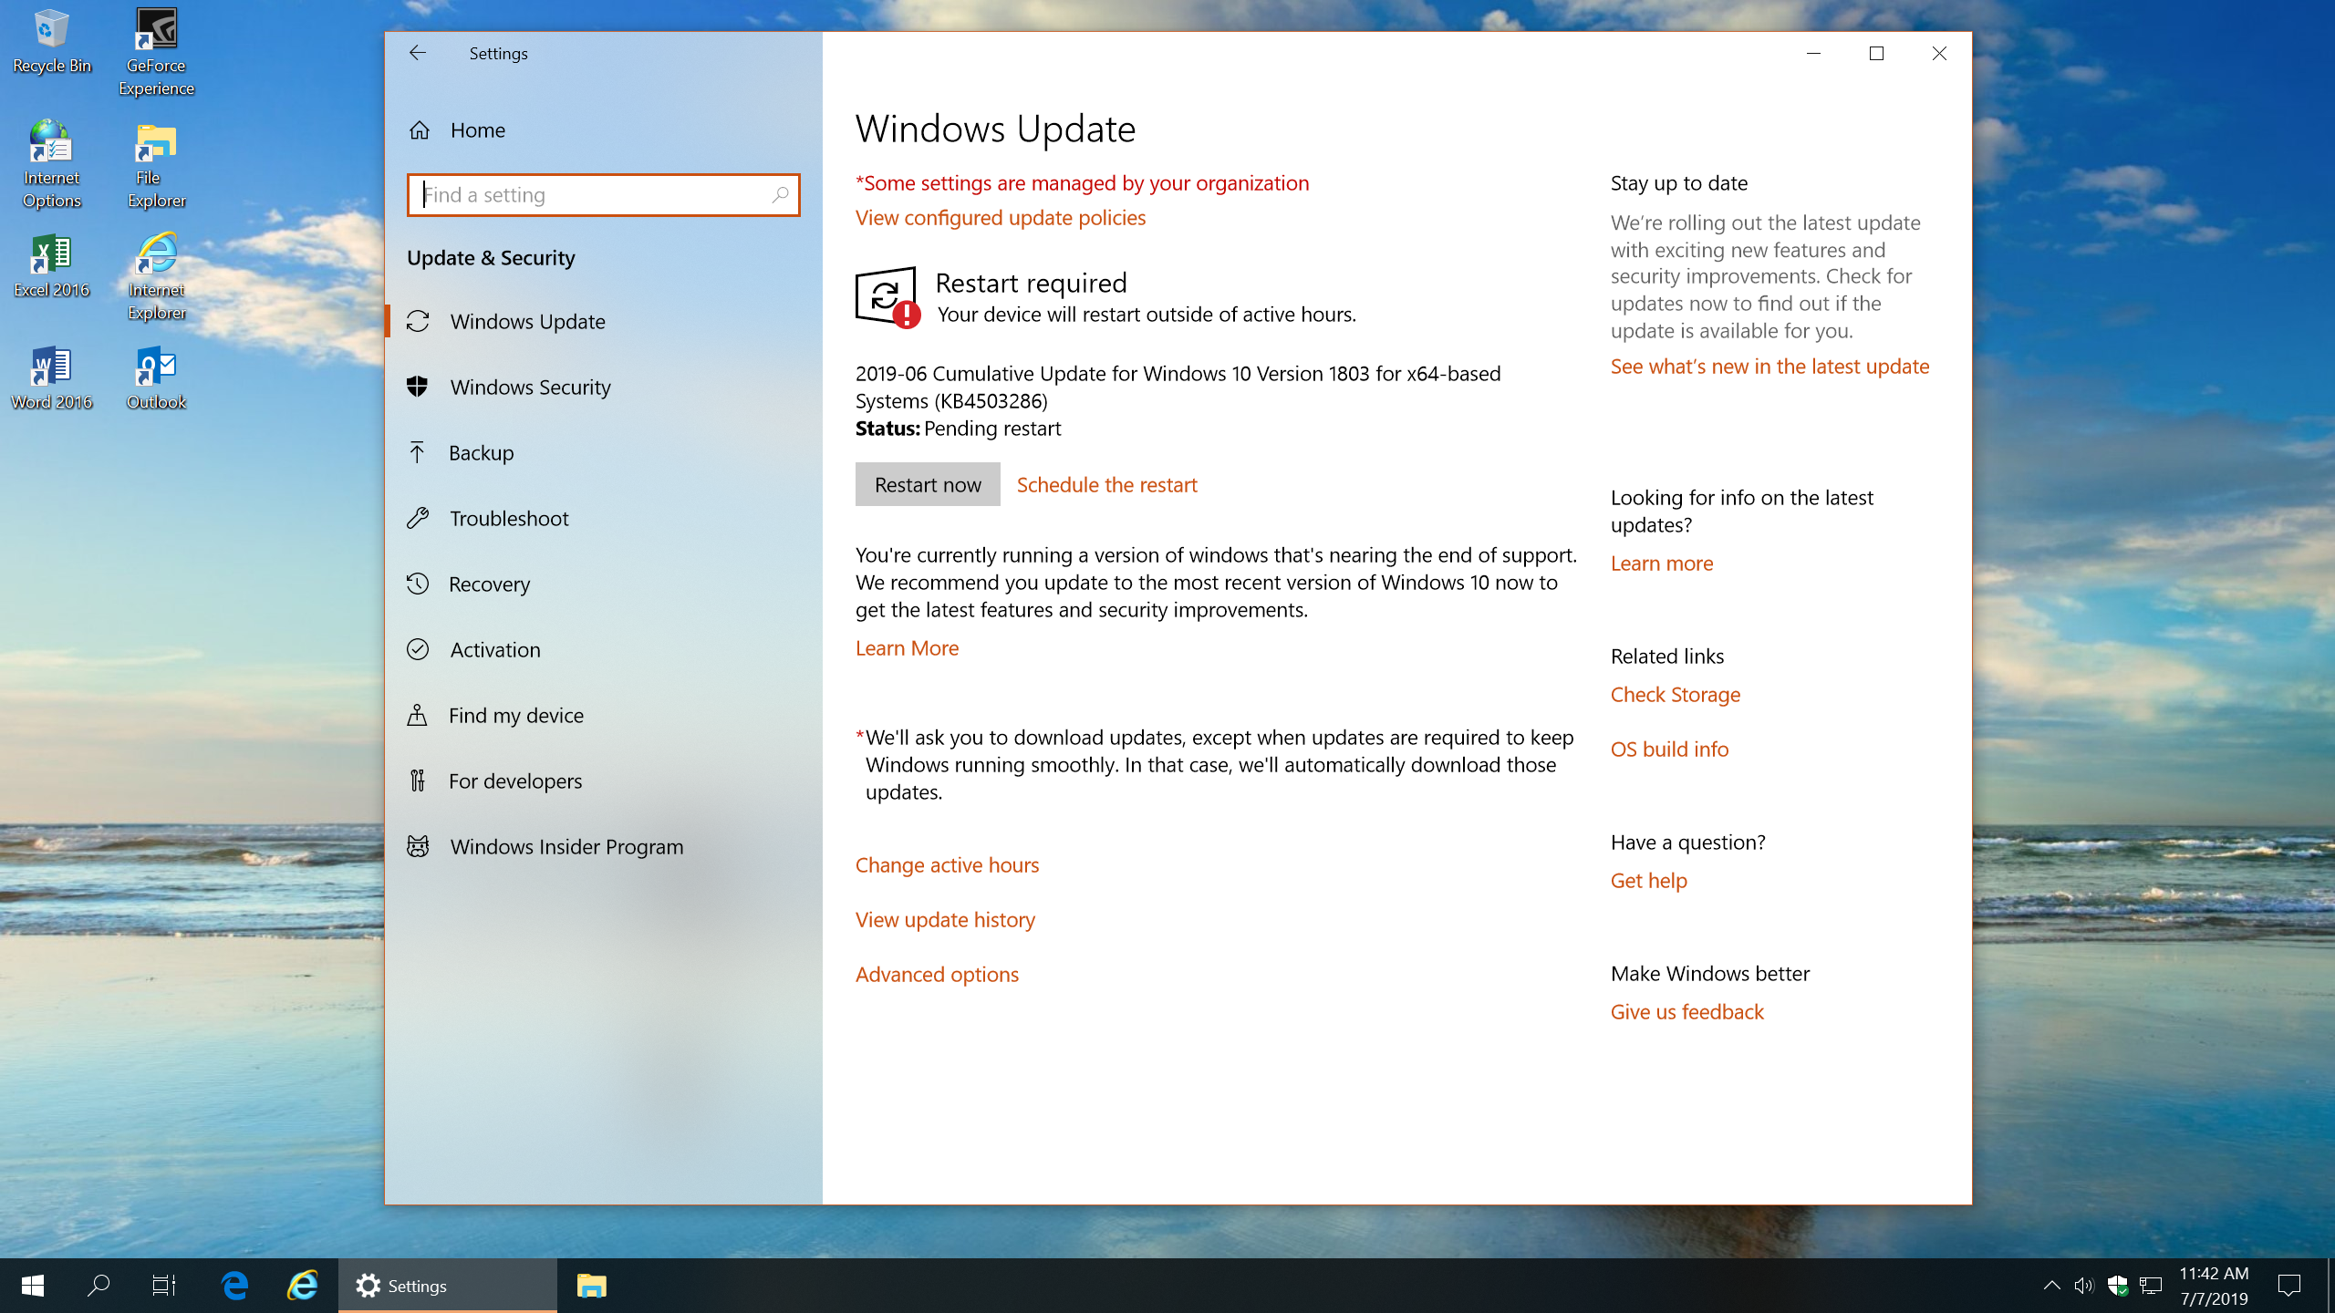Open network status tray icon
This screenshot has height=1313, width=2335.
(2151, 1286)
